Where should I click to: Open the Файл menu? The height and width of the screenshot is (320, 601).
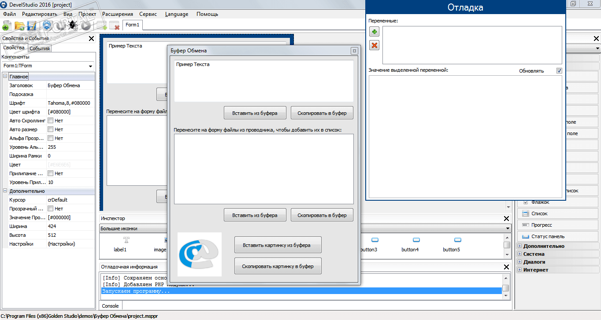click(9, 14)
